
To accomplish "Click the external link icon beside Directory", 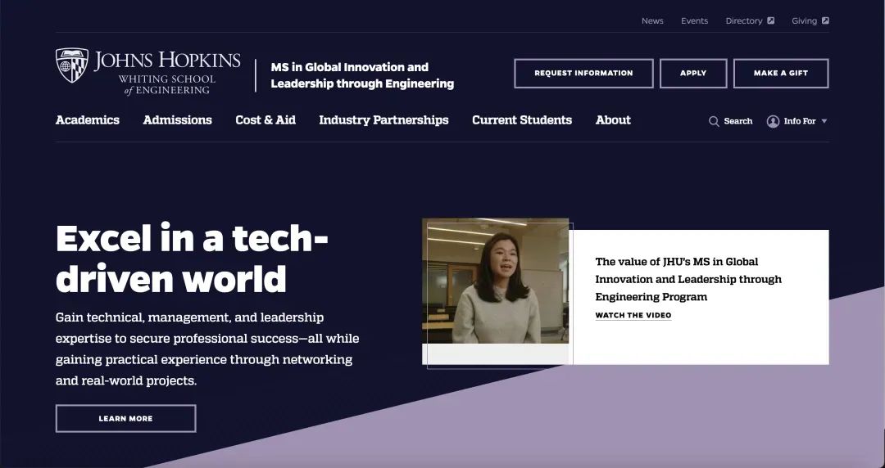I will pyautogui.click(x=771, y=20).
